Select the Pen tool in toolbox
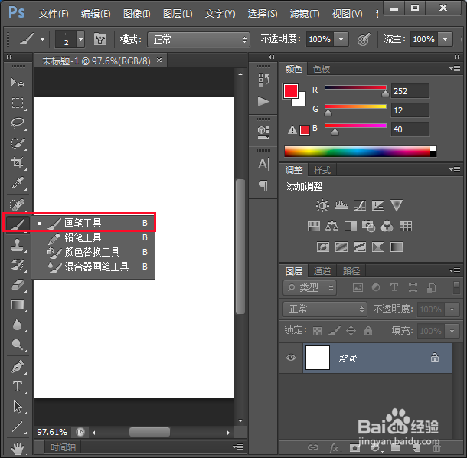Screen dimensions: 467x458 click(x=18, y=367)
